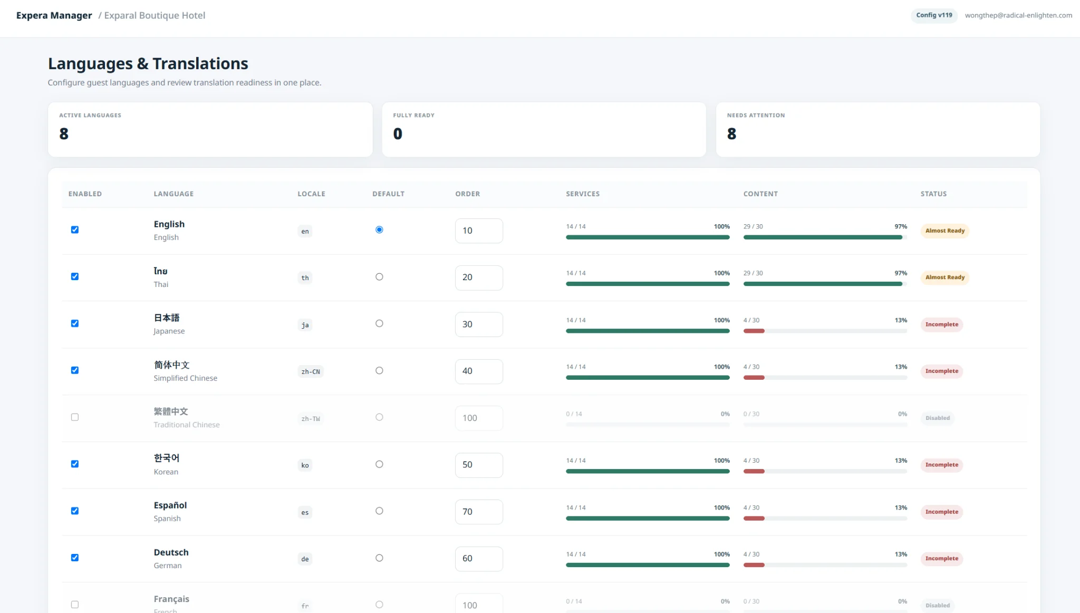Edit the English order field
This screenshot has width=1080, height=613.
click(x=479, y=231)
